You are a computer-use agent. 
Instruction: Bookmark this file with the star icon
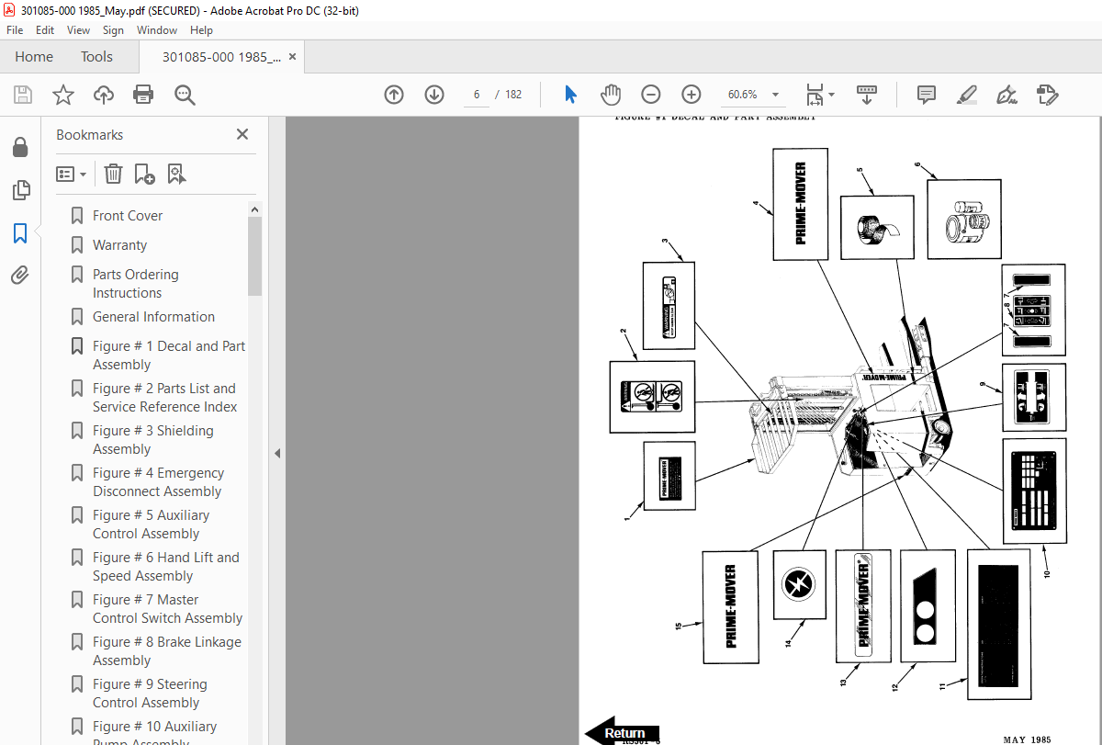tap(62, 95)
